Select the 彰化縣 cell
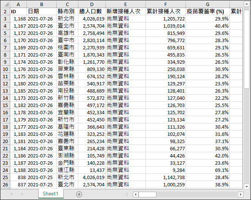Image resolution: width=251 pixels, height=200 pixels. point(67,62)
